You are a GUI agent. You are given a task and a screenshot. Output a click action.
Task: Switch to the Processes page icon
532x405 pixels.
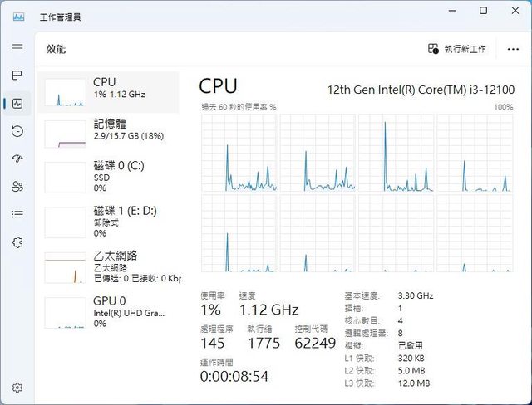17,76
